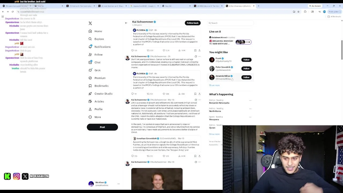343x193 pixels.
Task: Click the Profile icon in sidebar
Action: pyautogui.click(x=90, y=109)
